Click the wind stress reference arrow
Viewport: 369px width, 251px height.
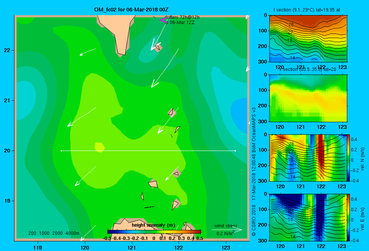coord(227,230)
